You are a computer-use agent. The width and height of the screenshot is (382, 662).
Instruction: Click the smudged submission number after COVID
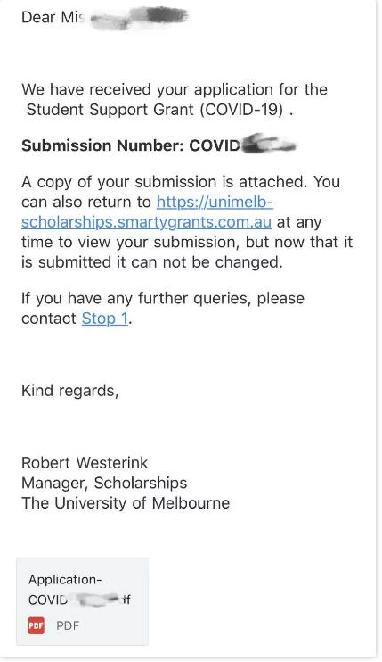(269, 144)
